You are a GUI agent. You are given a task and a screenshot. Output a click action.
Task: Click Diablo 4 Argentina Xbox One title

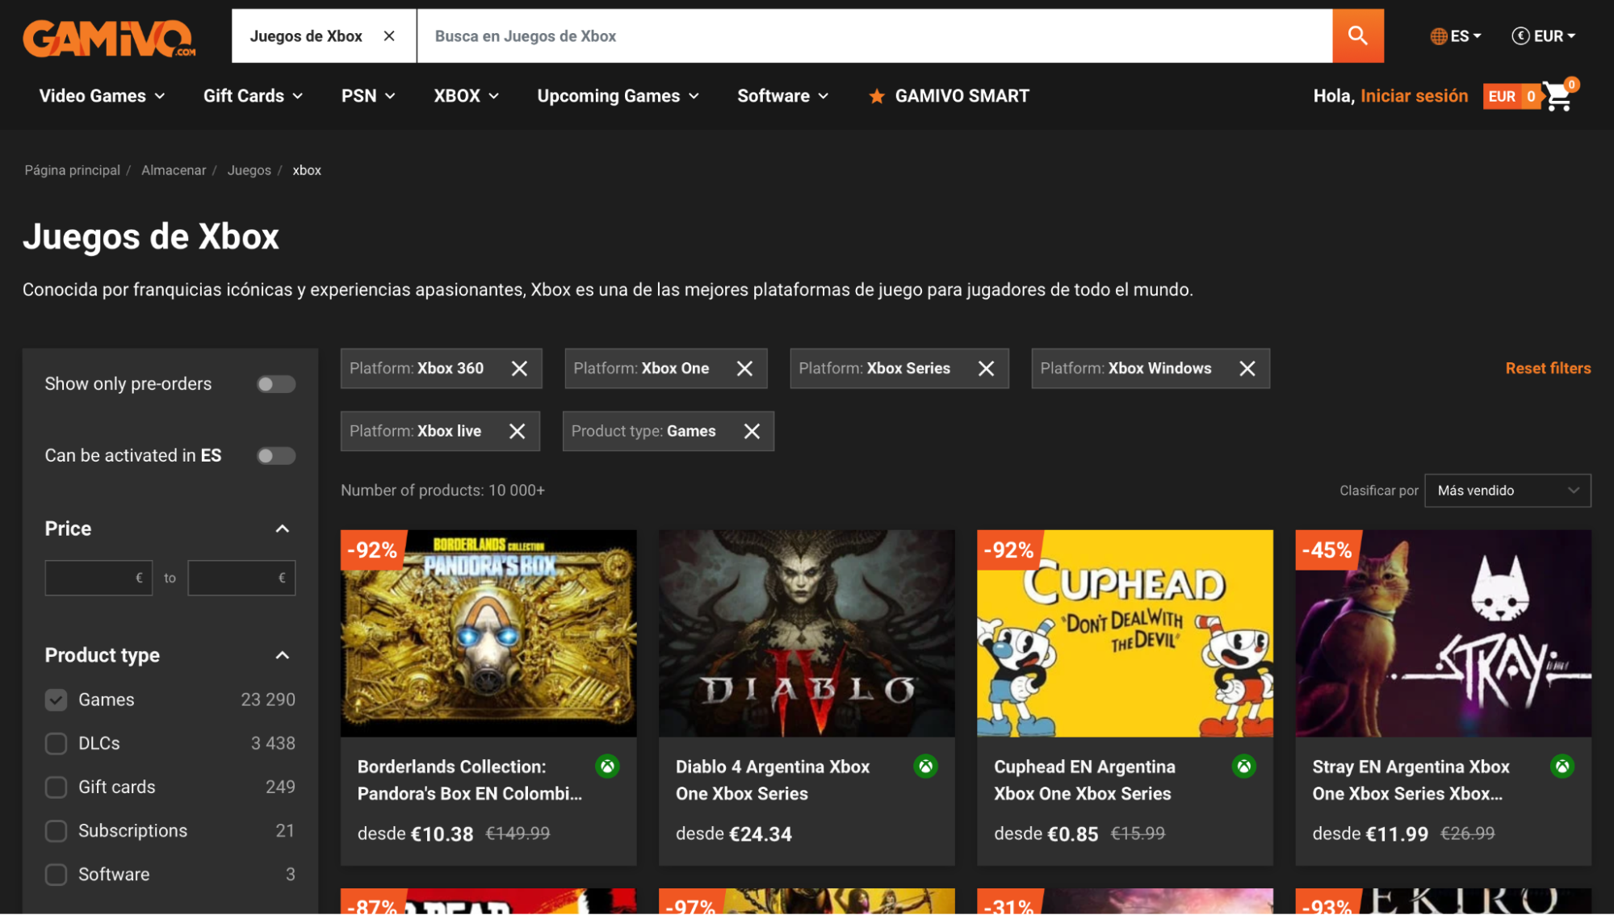point(773,780)
